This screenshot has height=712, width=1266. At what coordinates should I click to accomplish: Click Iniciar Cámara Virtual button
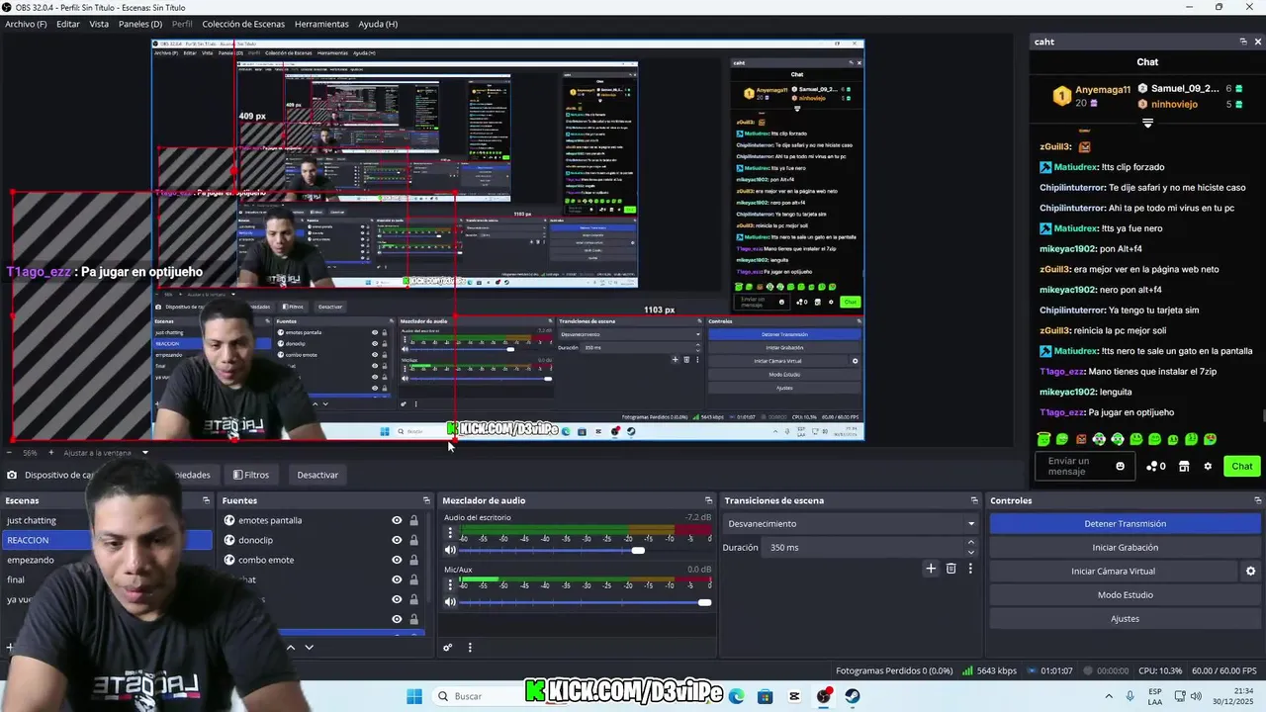pyautogui.click(x=1113, y=572)
